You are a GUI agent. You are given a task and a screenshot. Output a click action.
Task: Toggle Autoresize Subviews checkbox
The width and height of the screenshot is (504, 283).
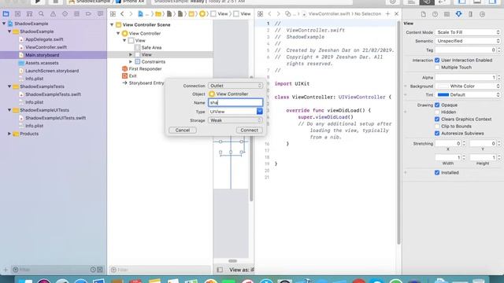(437, 133)
